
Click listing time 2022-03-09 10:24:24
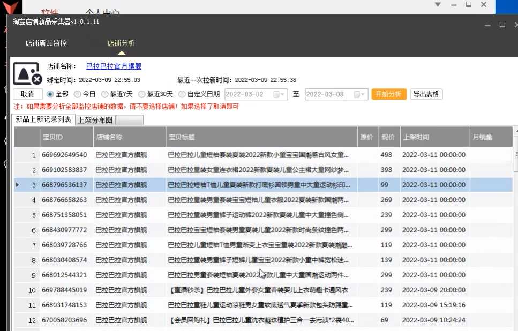click(434, 320)
